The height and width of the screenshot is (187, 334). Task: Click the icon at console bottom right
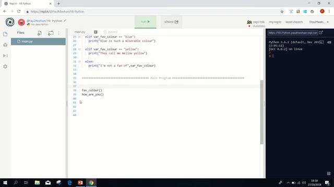tap(329, 173)
